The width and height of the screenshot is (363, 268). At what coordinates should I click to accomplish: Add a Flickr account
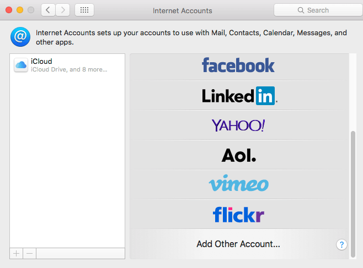point(238,215)
